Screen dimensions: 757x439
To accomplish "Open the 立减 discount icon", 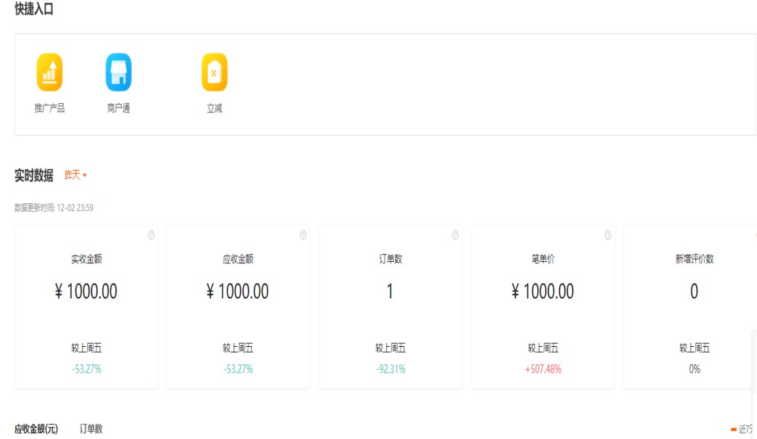I will (214, 73).
